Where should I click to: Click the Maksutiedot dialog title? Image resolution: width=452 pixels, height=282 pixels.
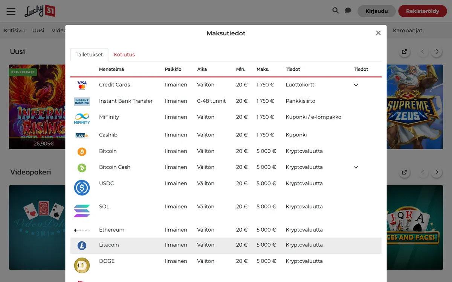[x=226, y=33]
